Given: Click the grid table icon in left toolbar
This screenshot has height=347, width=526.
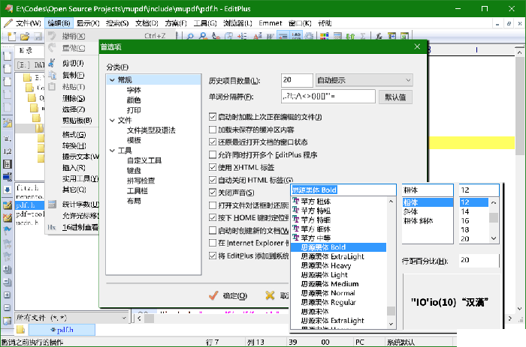Looking at the screenshot, I should [7, 164].
